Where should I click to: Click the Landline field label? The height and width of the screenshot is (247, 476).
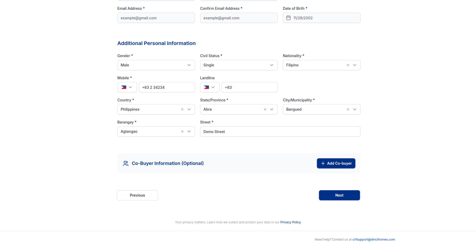point(207,78)
